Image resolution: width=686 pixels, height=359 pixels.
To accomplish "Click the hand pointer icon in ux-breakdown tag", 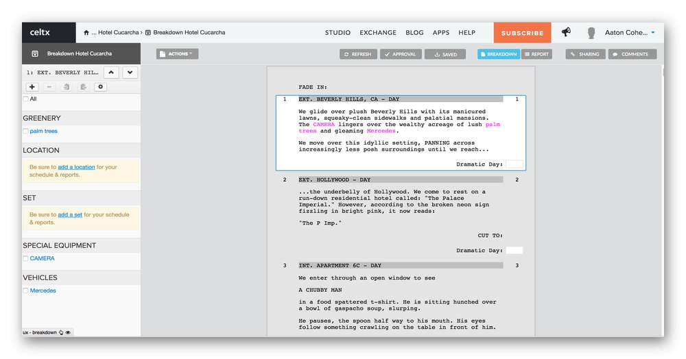I will point(61,332).
